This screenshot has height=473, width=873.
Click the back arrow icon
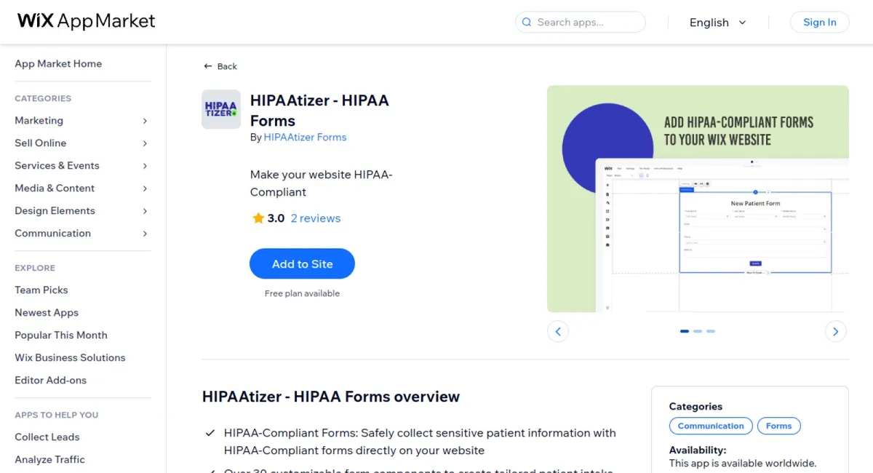pyautogui.click(x=208, y=66)
